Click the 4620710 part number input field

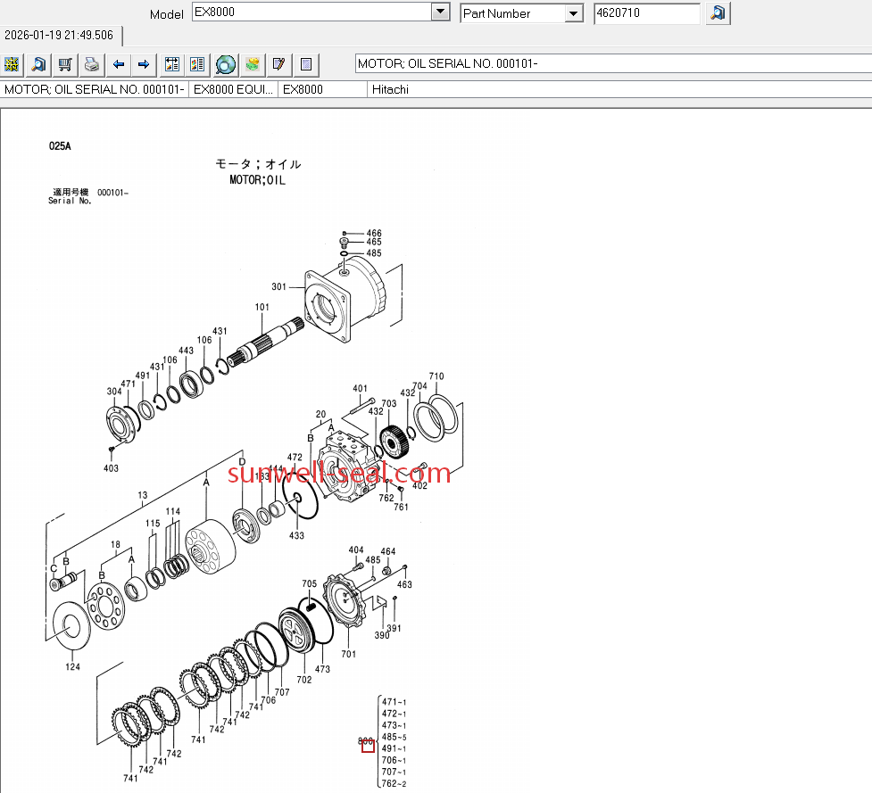tap(646, 13)
